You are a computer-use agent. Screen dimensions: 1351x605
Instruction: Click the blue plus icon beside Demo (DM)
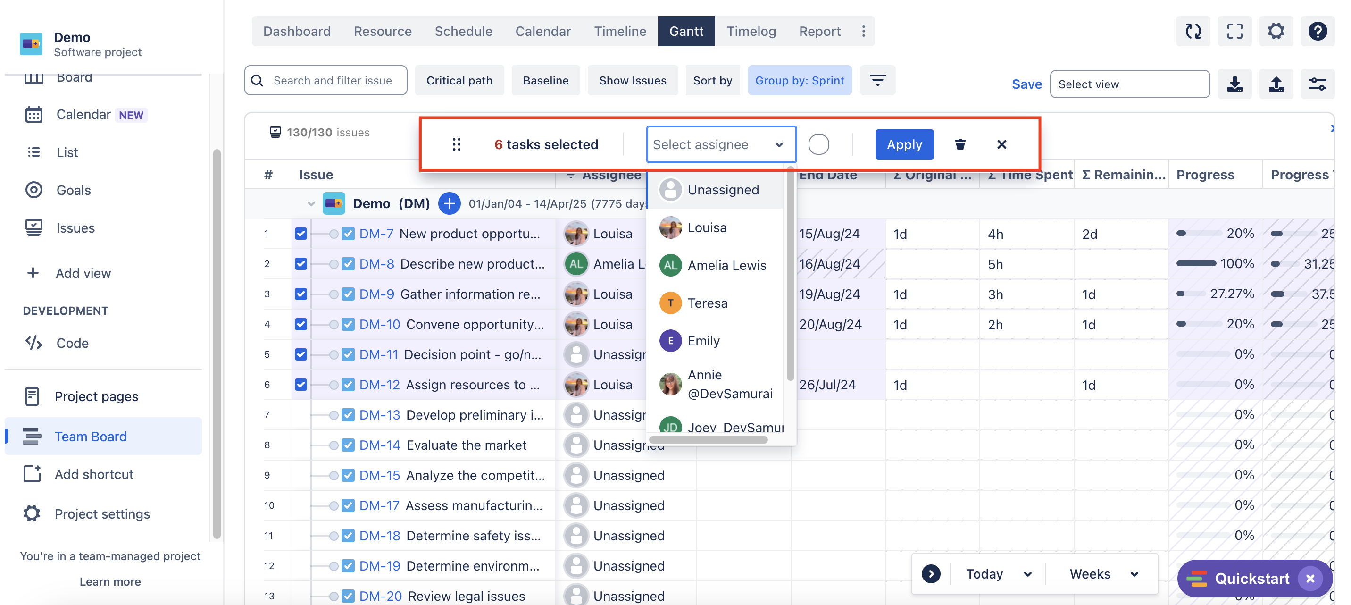pyautogui.click(x=449, y=203)
